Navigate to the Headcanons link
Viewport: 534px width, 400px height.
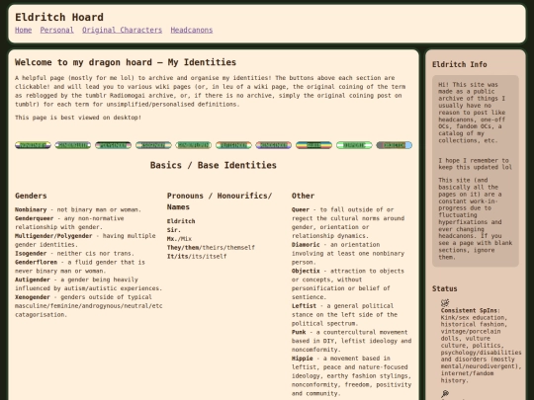point(192,30)
